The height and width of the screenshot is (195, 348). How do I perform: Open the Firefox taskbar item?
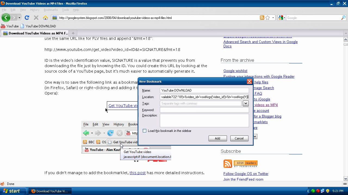coord(50,191)
